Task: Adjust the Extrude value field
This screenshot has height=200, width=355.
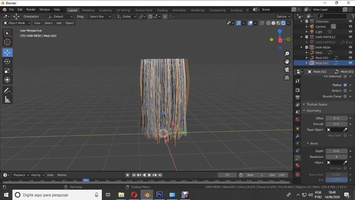Action: click(x=337, y=124)
